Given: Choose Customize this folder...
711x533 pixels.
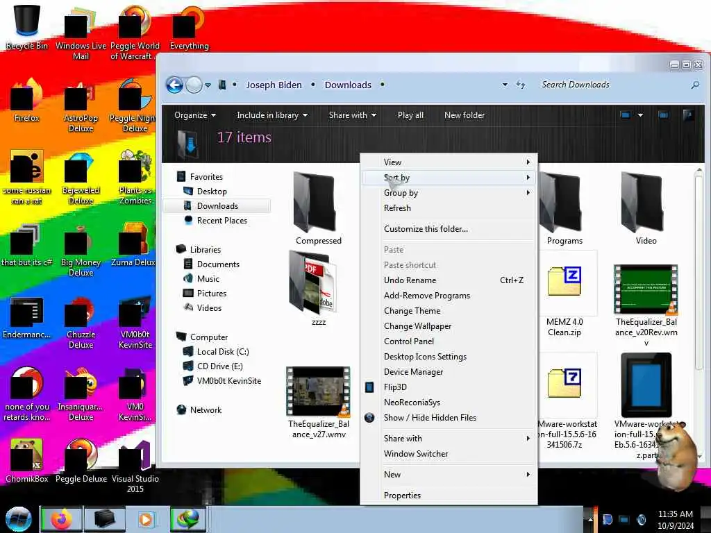Looking at the screenshot, I should click(x=449, y=229).
